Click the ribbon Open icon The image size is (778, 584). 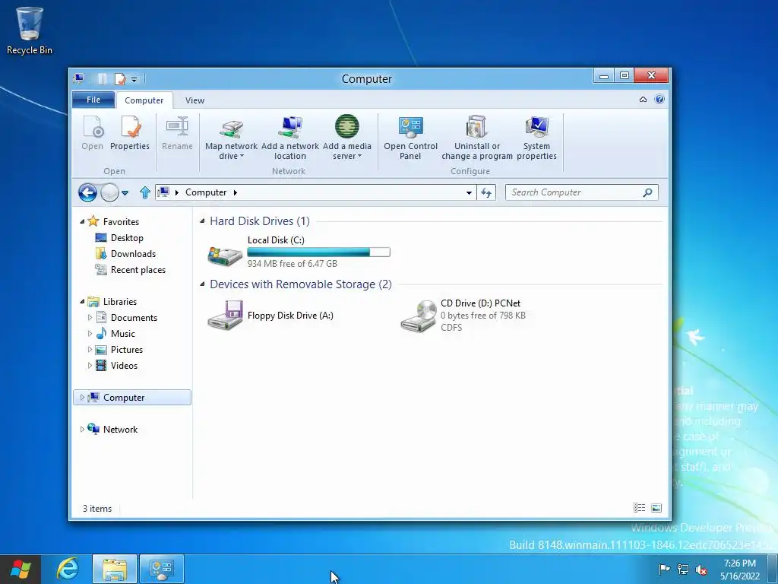(92, 132)
